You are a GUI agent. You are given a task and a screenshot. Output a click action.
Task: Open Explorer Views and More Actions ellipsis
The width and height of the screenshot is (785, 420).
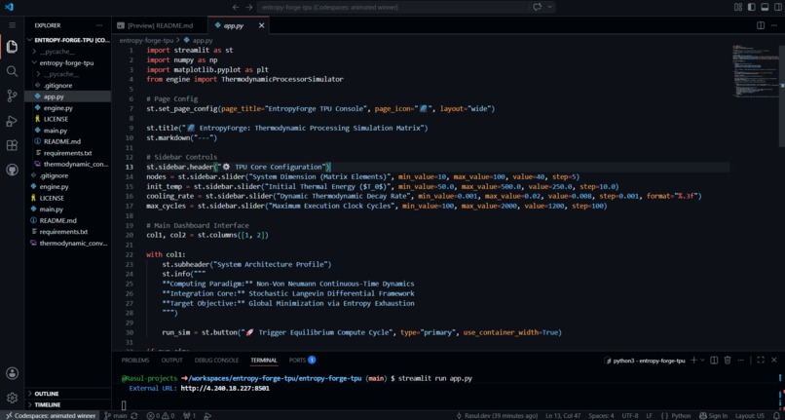[99, 25]
